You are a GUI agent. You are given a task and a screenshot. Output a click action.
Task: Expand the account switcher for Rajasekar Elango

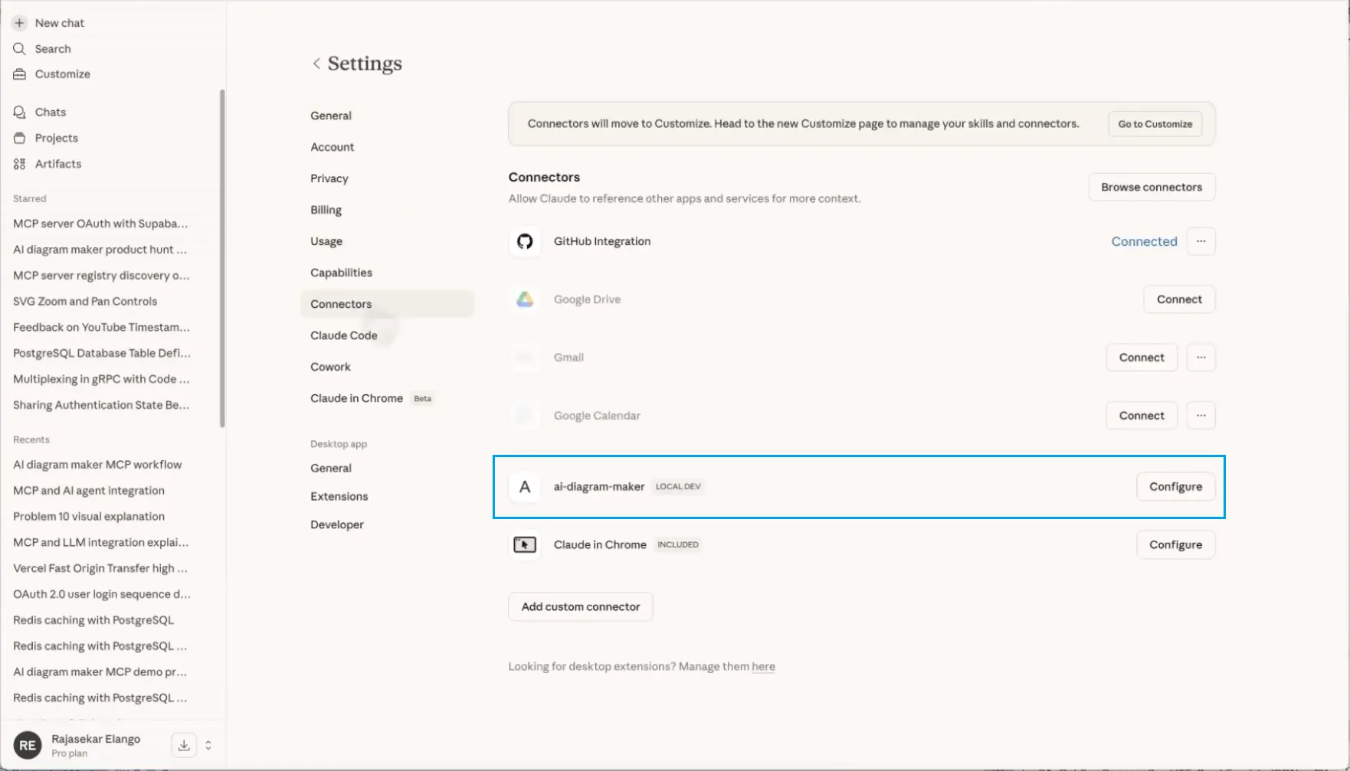click(208, 745)
